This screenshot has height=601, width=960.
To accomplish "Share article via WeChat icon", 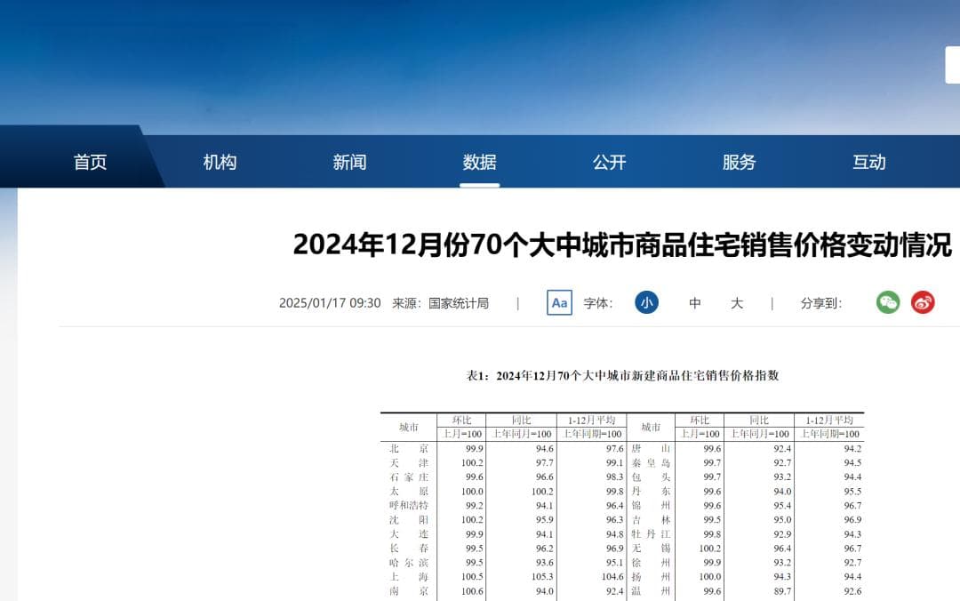I will click(x=888, y=302).
